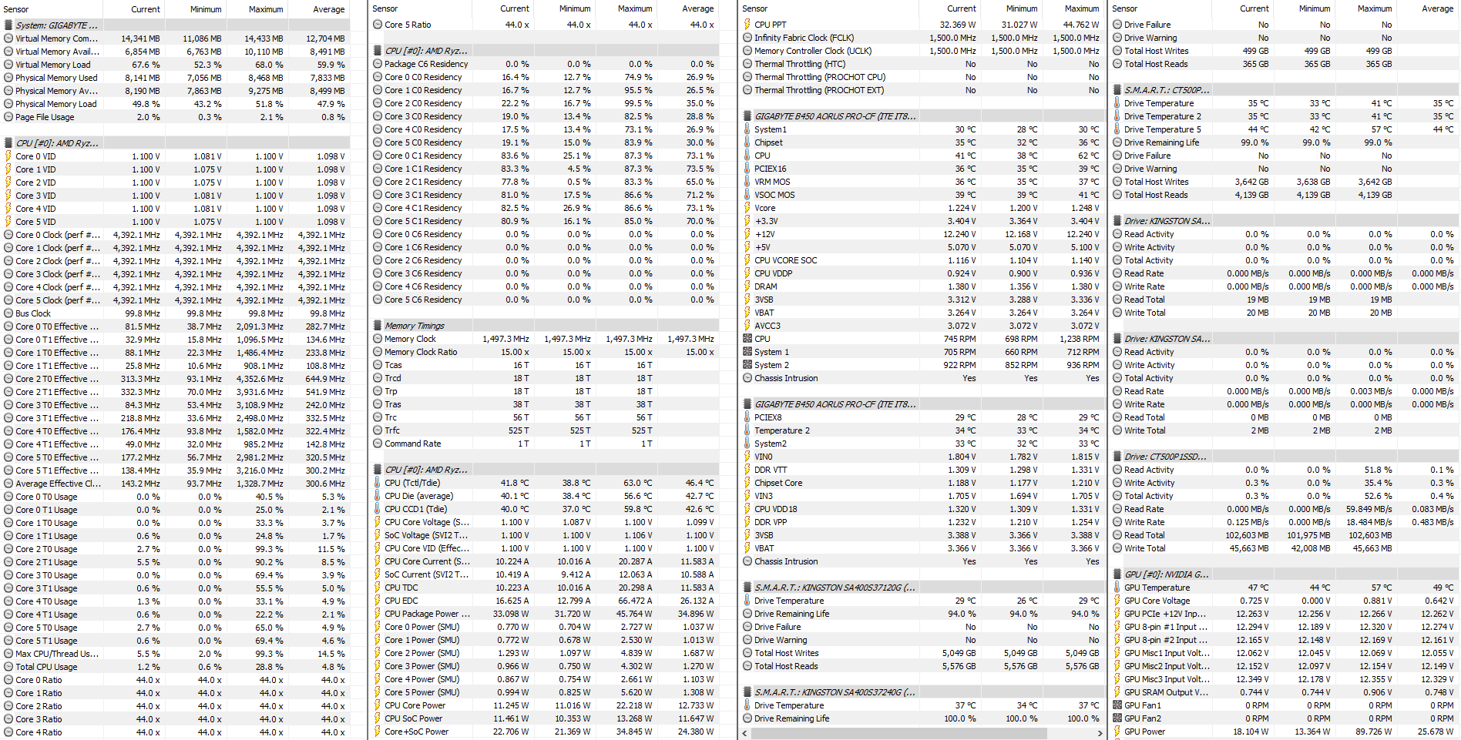
Task: Select the GPU Core Voltage row label
Action: pyautogui.click(x=1157, y=601)
